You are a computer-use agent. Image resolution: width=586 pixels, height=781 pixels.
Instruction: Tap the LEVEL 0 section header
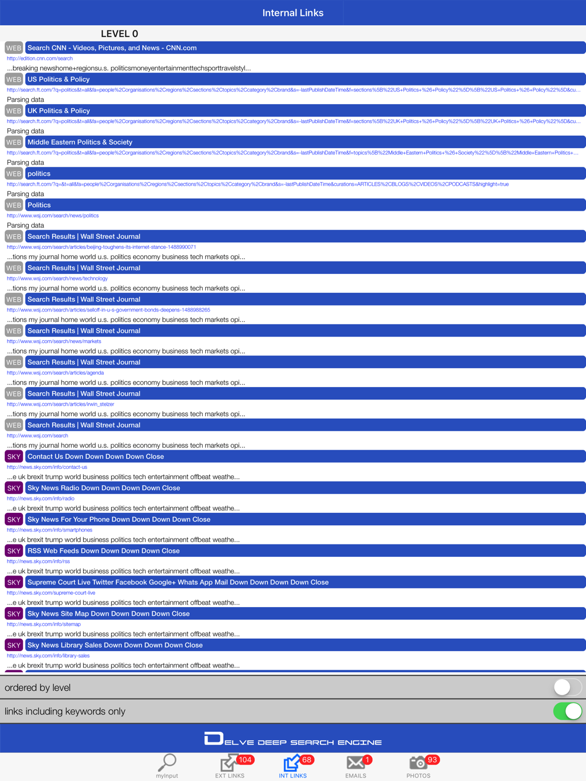point(120,34)
